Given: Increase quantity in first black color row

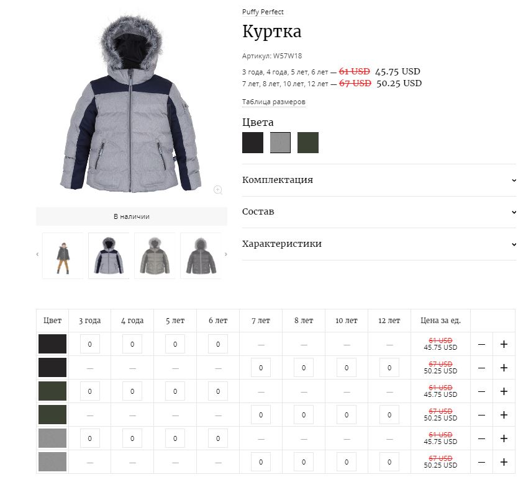Looking at the screenshot, I should [504, 344].
